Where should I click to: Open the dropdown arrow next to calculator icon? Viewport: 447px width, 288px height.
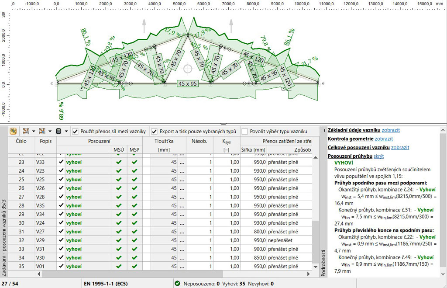tap(66, 131)
